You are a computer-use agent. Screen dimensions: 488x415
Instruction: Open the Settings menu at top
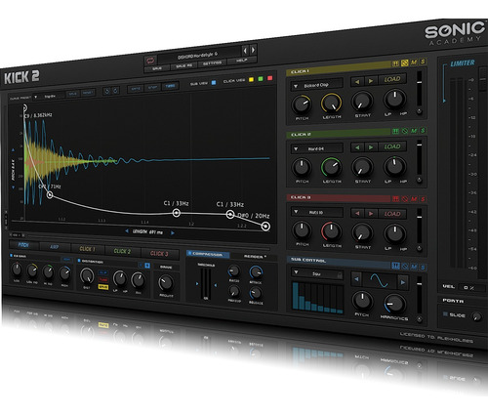pyautogui.click(x=212, y=63)
